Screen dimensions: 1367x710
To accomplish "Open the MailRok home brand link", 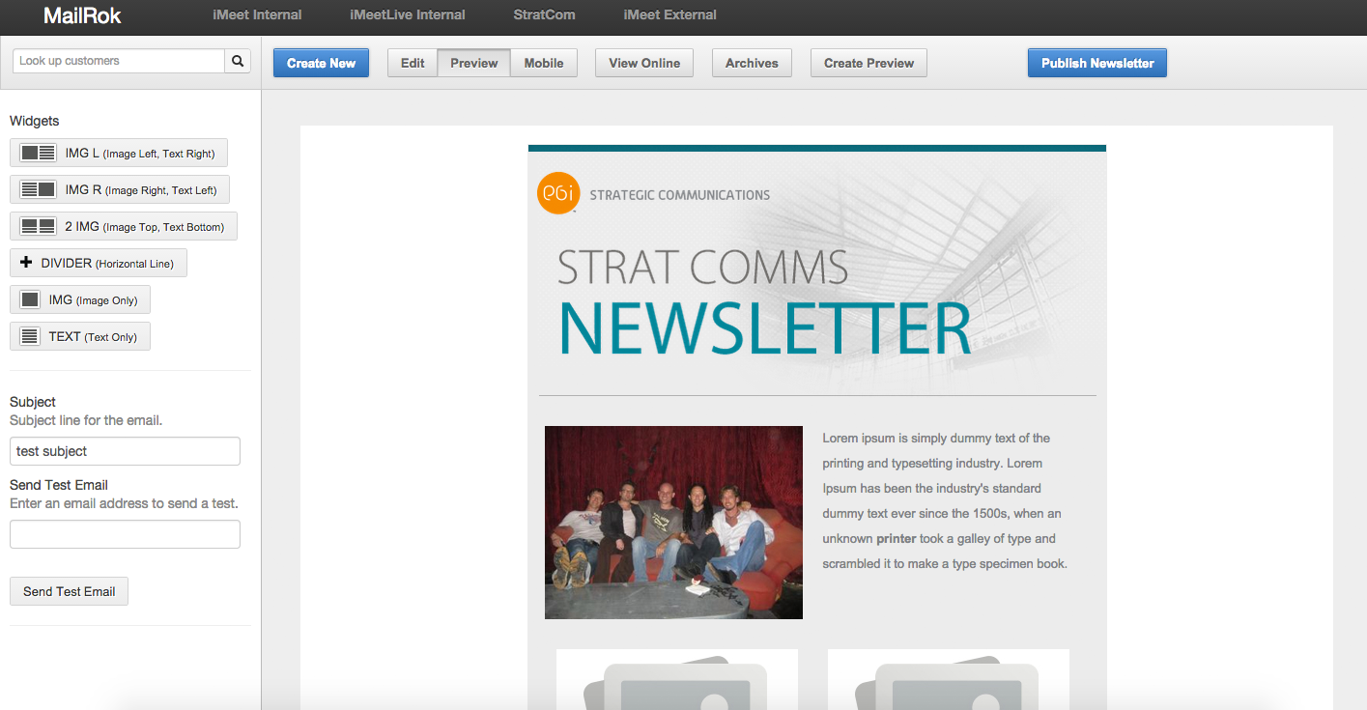I will pyautogui.click(x=82, y=14).
